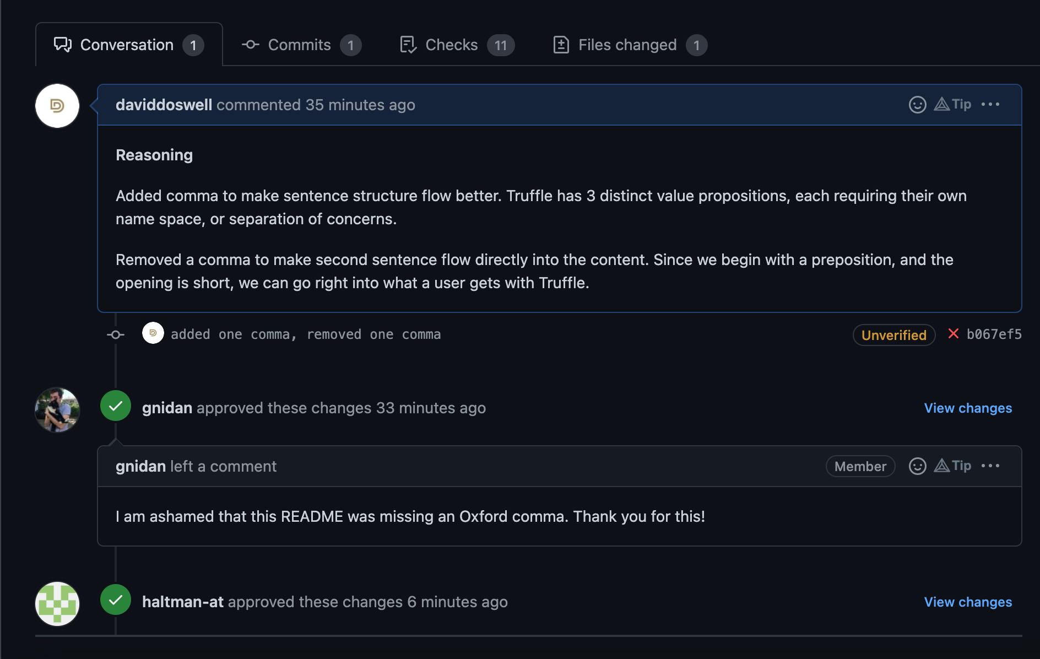
Task: Click the Unverified commit badge
Action: pyautogui.click(x=893, y=335)
